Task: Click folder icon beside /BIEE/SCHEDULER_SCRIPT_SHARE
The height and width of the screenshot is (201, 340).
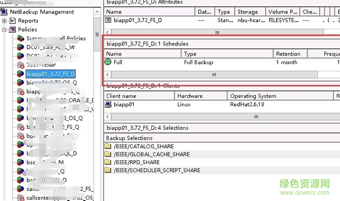Action: 108,170
